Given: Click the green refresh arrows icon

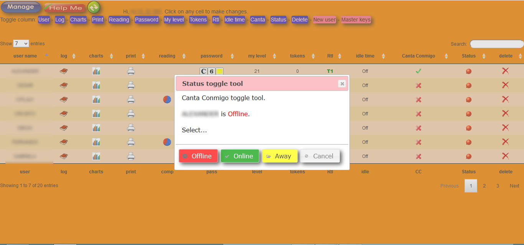Looking at the screenshot, I should click(x=94, y=7).
